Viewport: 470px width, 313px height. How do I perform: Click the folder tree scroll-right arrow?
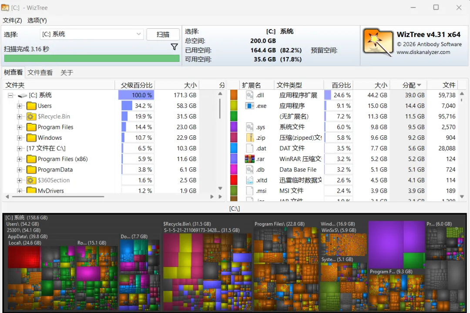click(x=212, y=197)
